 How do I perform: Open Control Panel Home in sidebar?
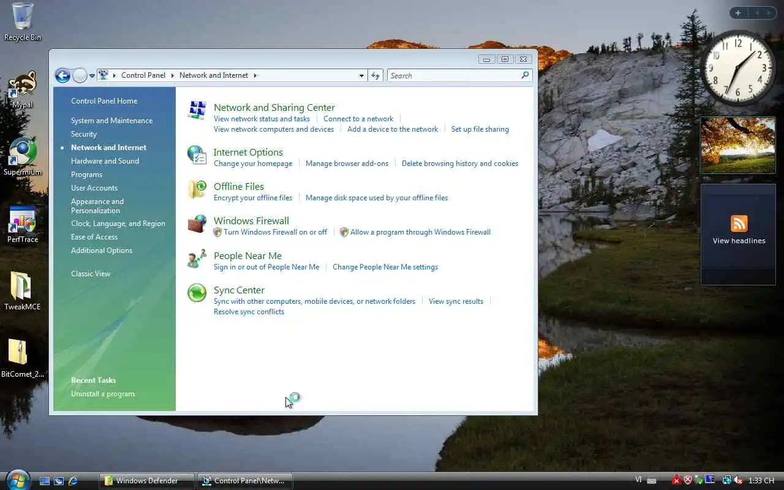[104, 101]
